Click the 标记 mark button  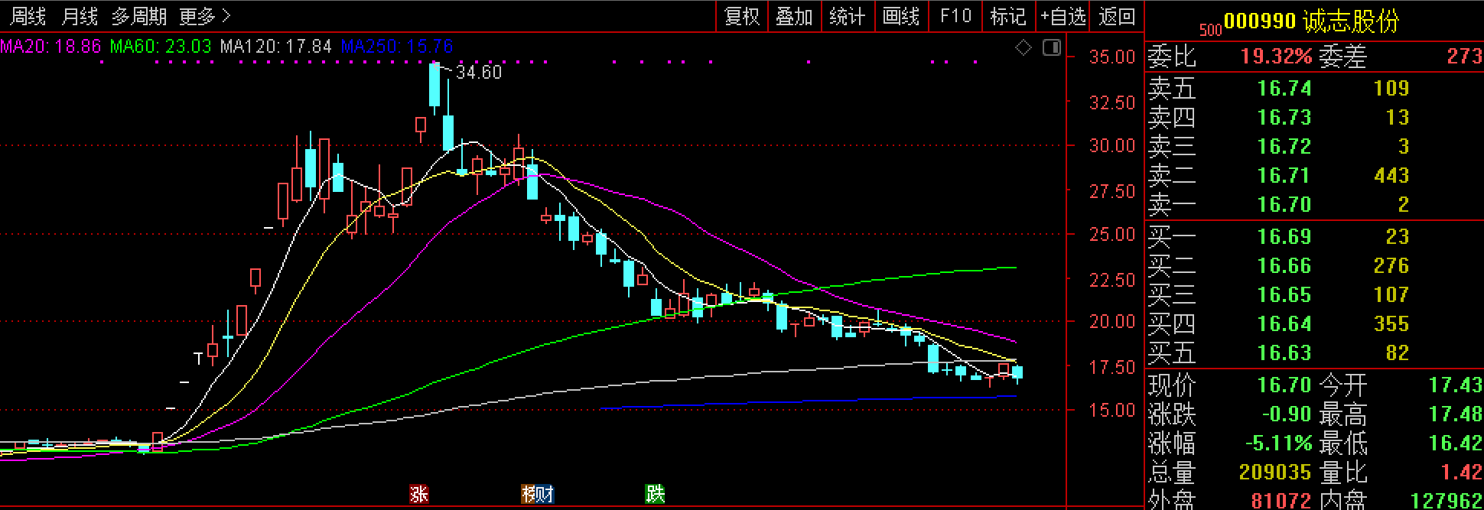click(x=1007, y=16)
